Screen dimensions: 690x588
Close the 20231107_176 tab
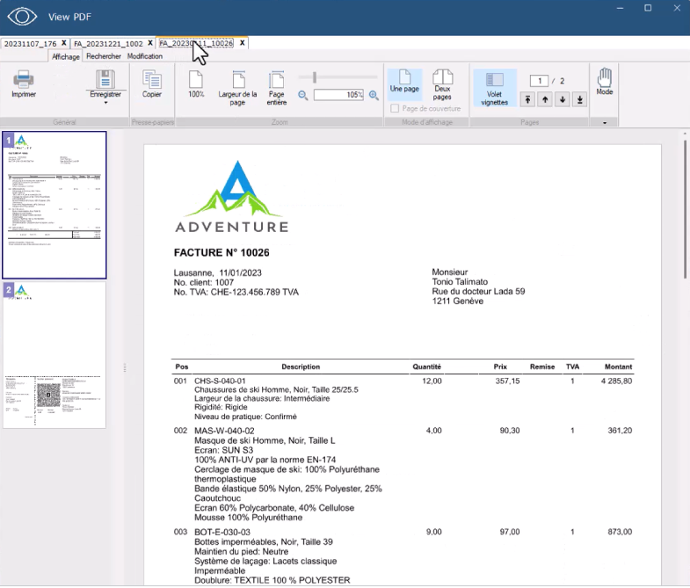(x=64, y=43)
